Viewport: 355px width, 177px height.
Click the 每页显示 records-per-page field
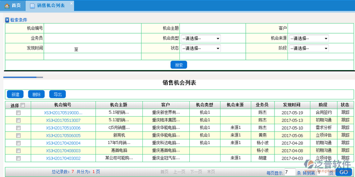(290, 172)
